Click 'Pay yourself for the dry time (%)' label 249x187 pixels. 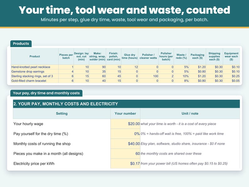[x=41, y=134]
